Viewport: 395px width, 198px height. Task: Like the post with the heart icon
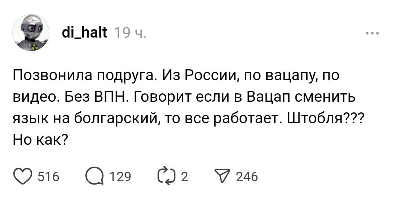[23, 176]
